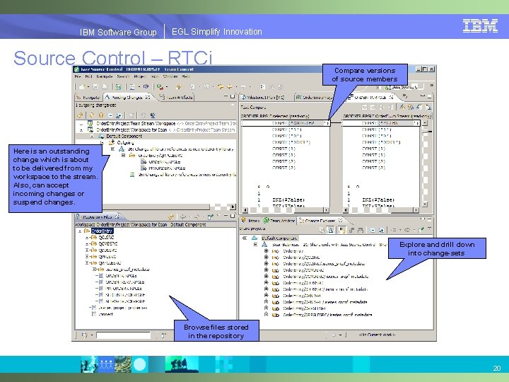Click copy-all-changes icon in Text Compare toolbar
This screenshot has width=509, height=382.
tap(365, 107)
